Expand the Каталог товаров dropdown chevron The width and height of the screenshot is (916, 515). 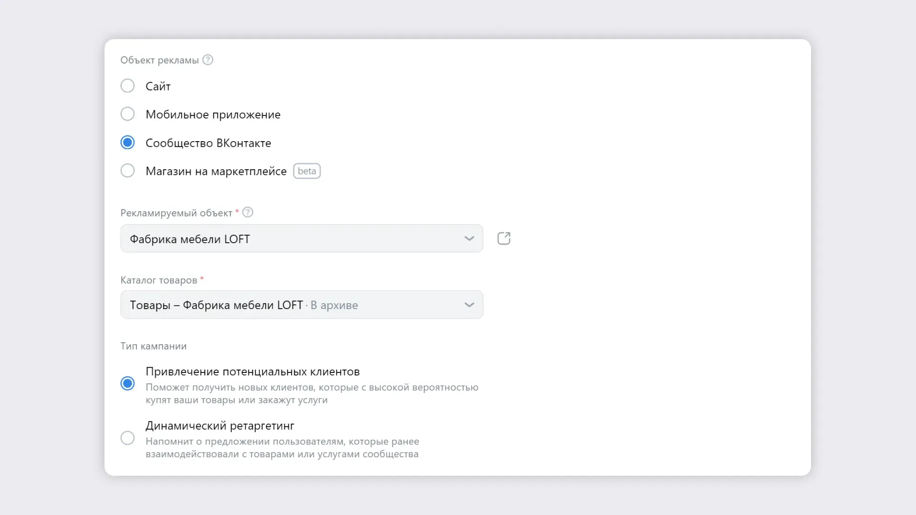(x=469, y=305)
